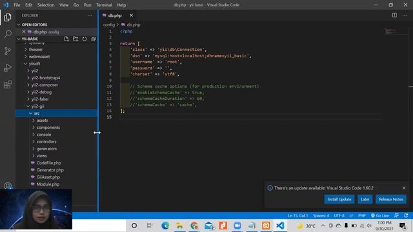
Task: Open the Edit menu
Action: 28,5
